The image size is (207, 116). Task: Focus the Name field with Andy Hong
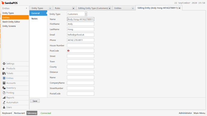pyautogui.click(x=80, y=19)
